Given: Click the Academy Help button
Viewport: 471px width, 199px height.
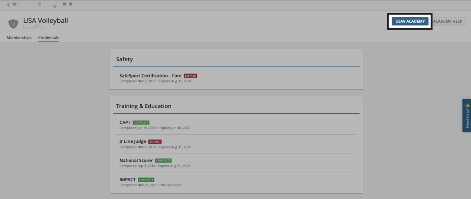Looking at the screenshot, I should tap(448, 22).
